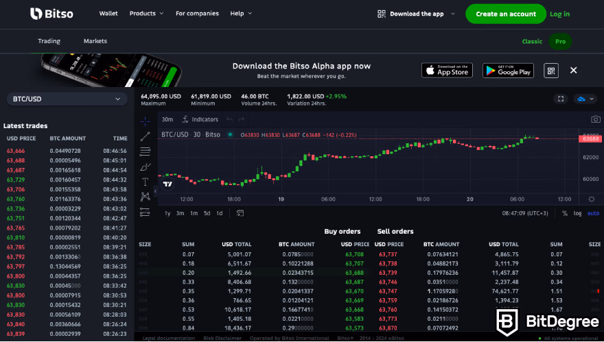Click the TradingView logo on chart
604x342 pixels.
click(167, 184)
